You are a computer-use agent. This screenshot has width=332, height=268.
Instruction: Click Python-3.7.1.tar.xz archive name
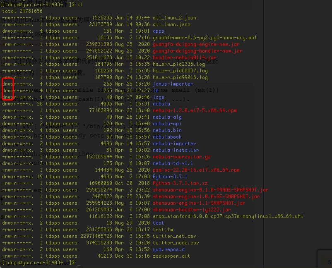(x=180, y=183)
